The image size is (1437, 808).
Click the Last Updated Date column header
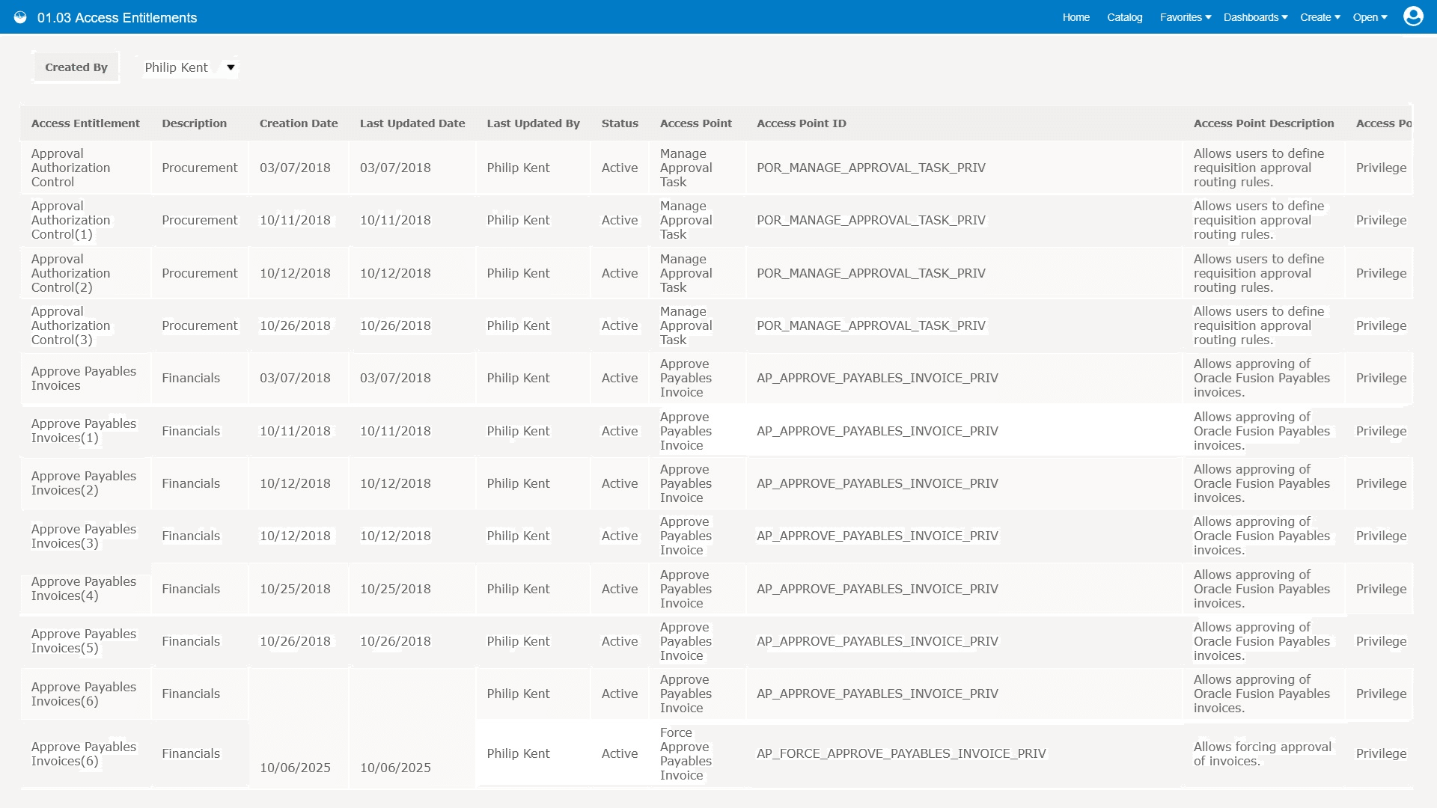point(412,123)
